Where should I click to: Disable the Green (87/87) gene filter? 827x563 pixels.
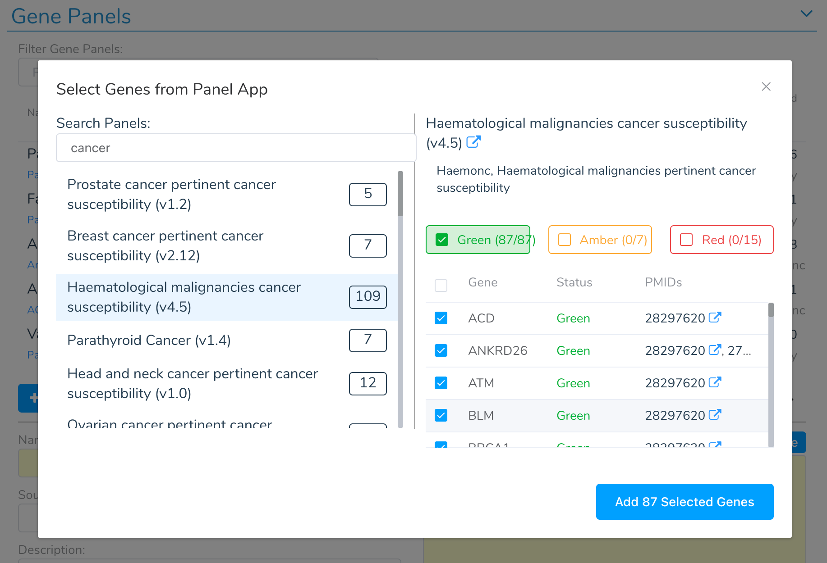coord(478,240)
